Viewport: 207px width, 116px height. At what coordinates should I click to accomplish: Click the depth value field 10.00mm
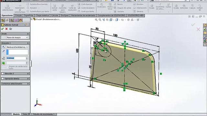point(16,58)
